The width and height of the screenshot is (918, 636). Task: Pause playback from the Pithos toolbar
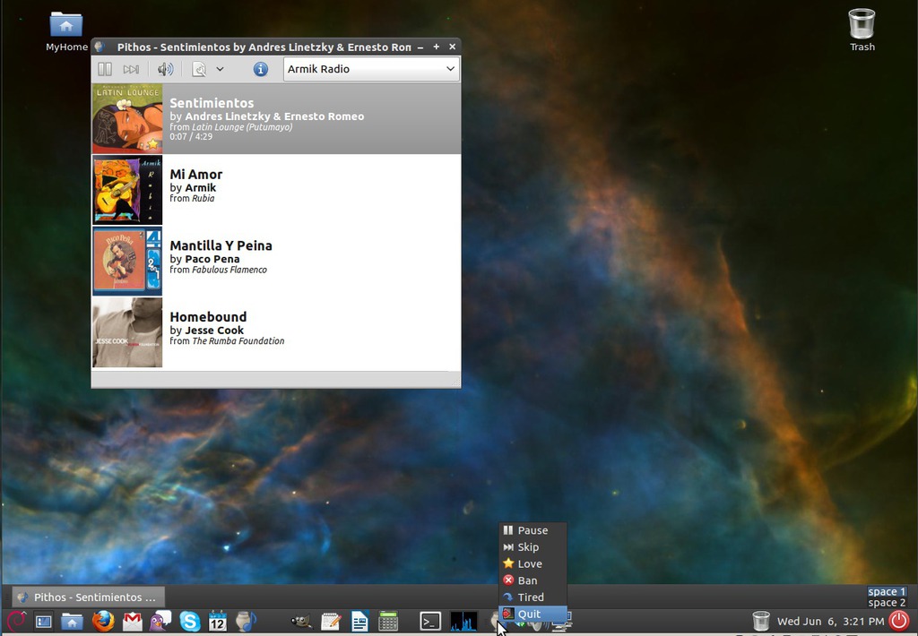(x=105, y=69)
